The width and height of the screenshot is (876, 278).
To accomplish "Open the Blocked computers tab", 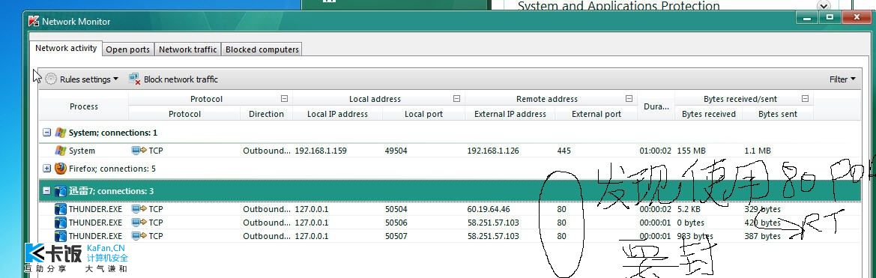I will click(x=262, y=49).
